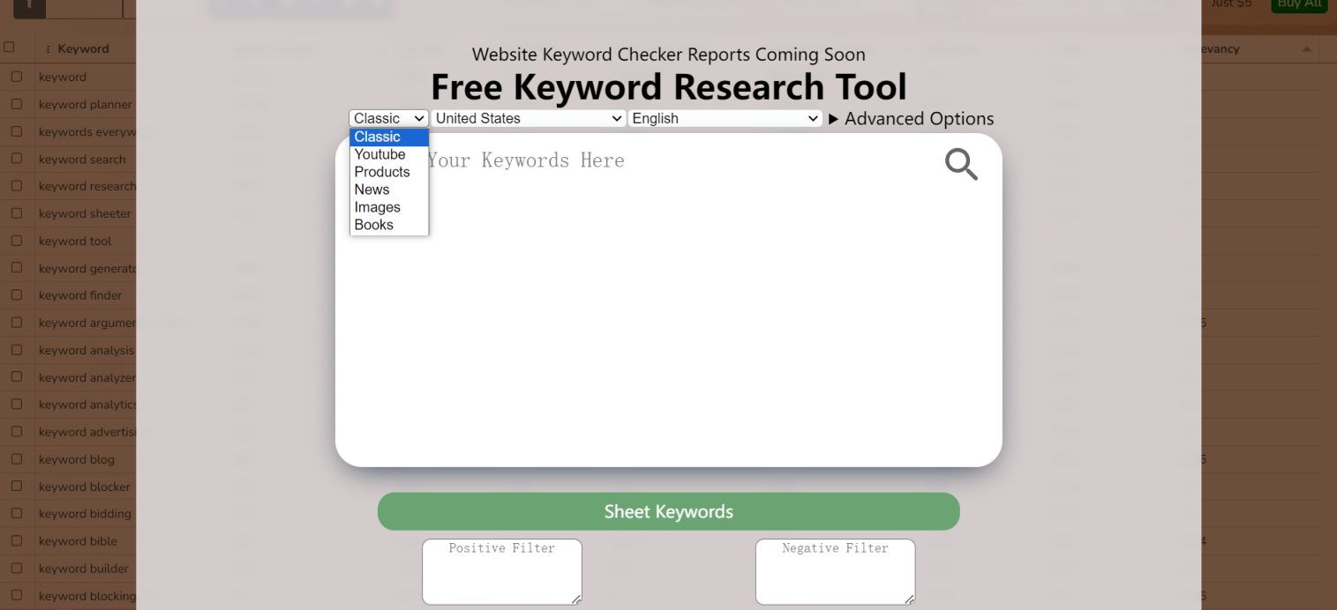Click the Sheet Keywords button
This screenshot has width=1337, height=610.
tap(669, 511)
